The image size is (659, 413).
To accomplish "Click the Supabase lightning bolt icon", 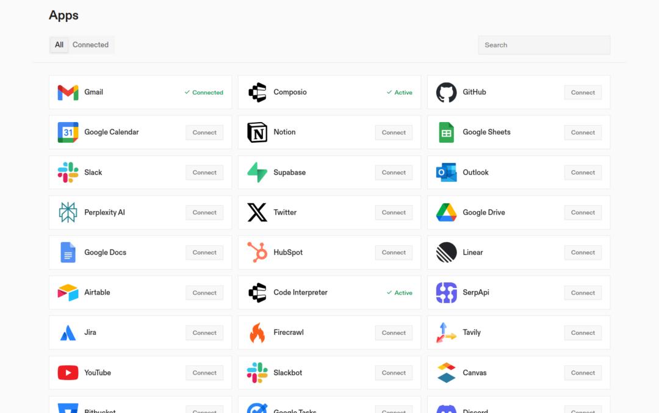I will coord(257,173).
